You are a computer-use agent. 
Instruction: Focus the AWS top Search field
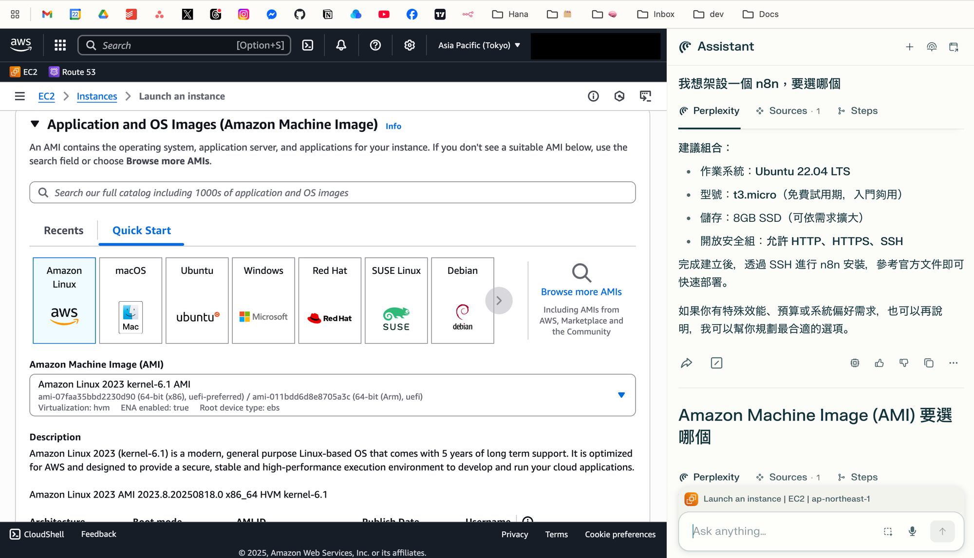tap(184, 45)
